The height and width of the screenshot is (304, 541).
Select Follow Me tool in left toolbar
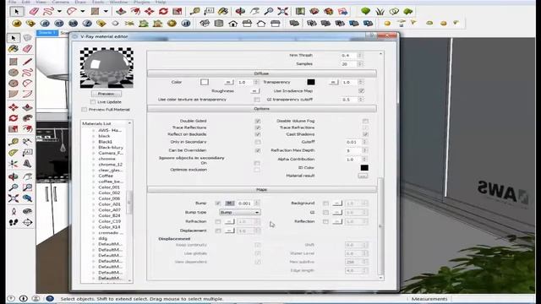pos(27,118)
